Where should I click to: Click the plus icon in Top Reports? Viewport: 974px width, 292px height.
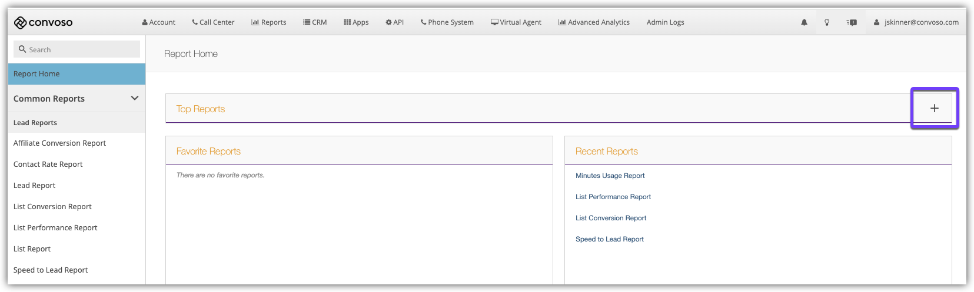pos(934,108)
